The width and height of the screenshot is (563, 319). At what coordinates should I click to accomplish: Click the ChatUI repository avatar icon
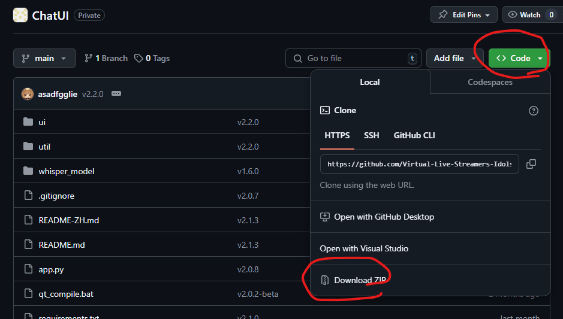pos(20,15)
